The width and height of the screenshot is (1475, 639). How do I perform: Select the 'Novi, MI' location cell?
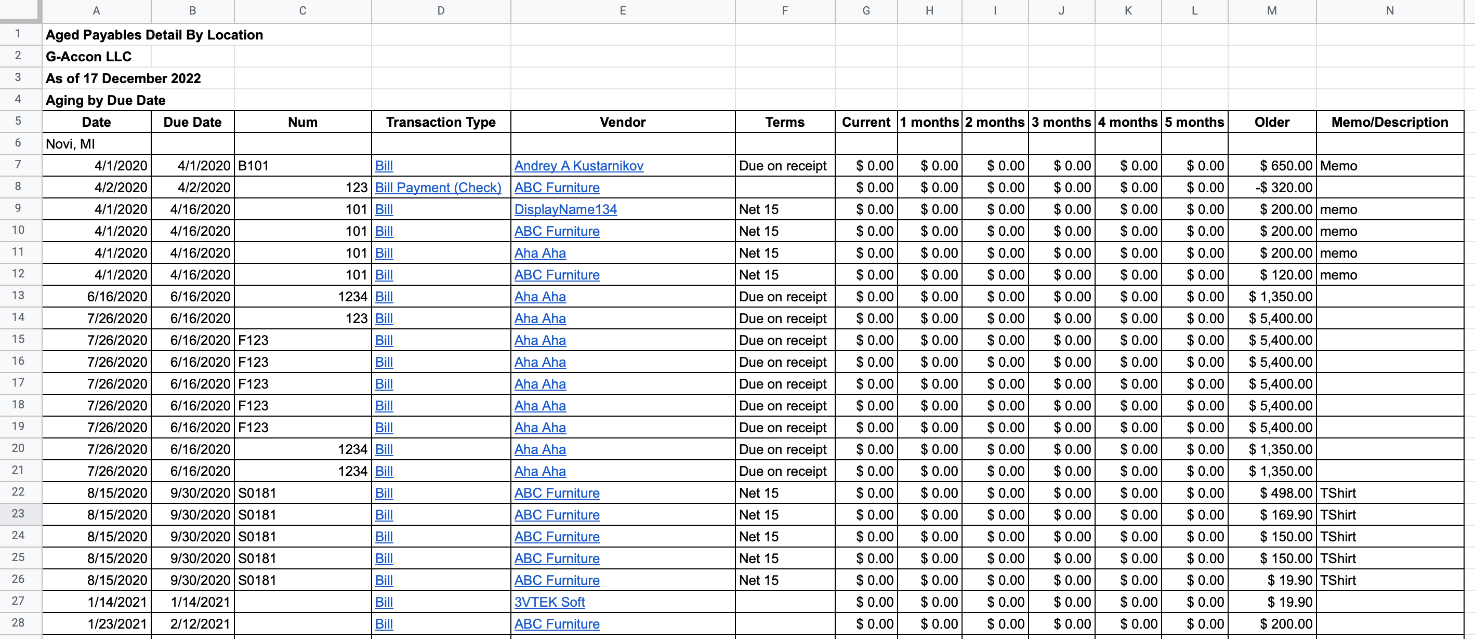click(x=96, y=143)
